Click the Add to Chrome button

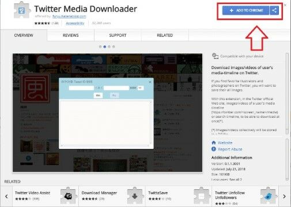pyautogui.click(x=245, y=10)
